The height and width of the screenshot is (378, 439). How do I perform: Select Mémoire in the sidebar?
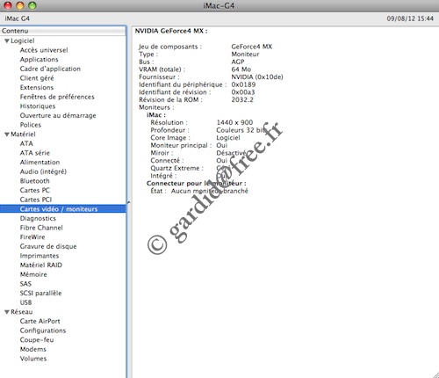tap(33, 274)
